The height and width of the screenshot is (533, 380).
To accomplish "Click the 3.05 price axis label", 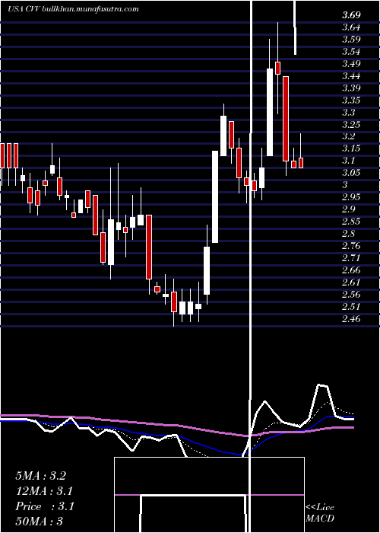I will [x=351, y=173].
